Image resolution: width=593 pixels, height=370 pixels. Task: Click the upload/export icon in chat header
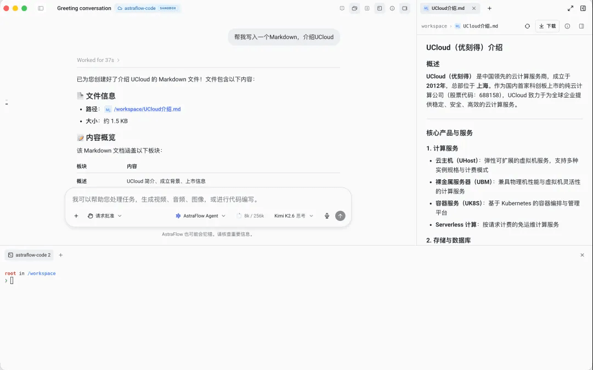click(367, 8)
